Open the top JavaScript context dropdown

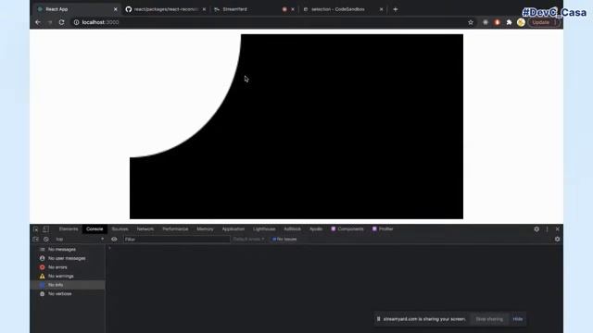pos(80,239)
